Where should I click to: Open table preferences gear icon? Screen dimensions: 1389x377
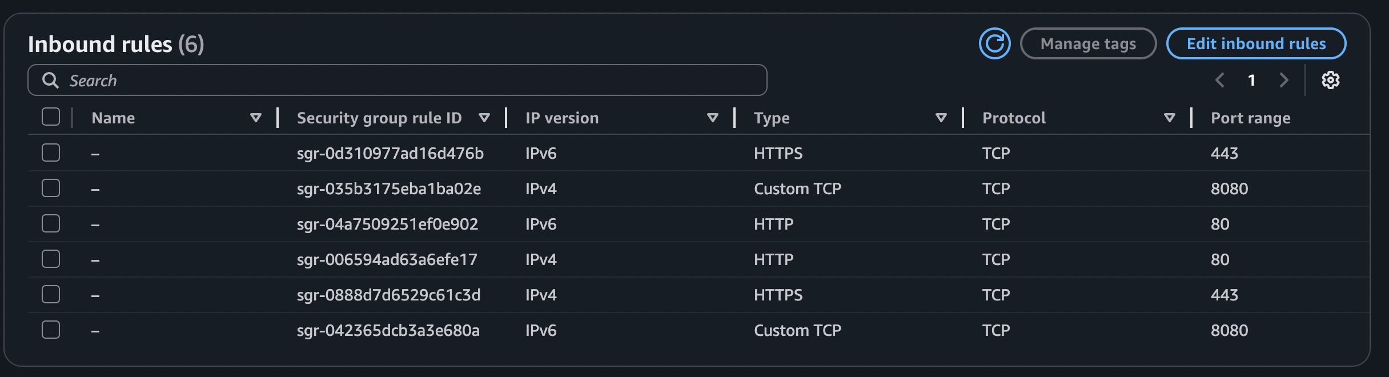point(1330,81)
